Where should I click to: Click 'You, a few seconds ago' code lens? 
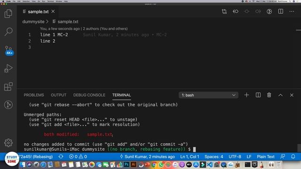[x=60, y=29]
